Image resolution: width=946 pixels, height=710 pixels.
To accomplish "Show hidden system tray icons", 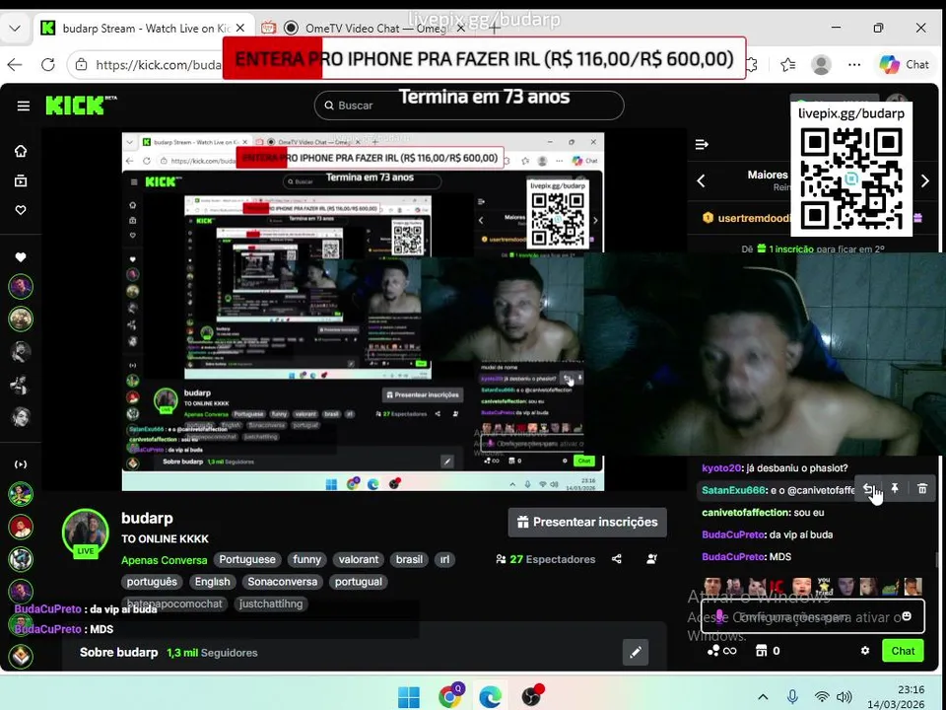I will coord(763,697).
